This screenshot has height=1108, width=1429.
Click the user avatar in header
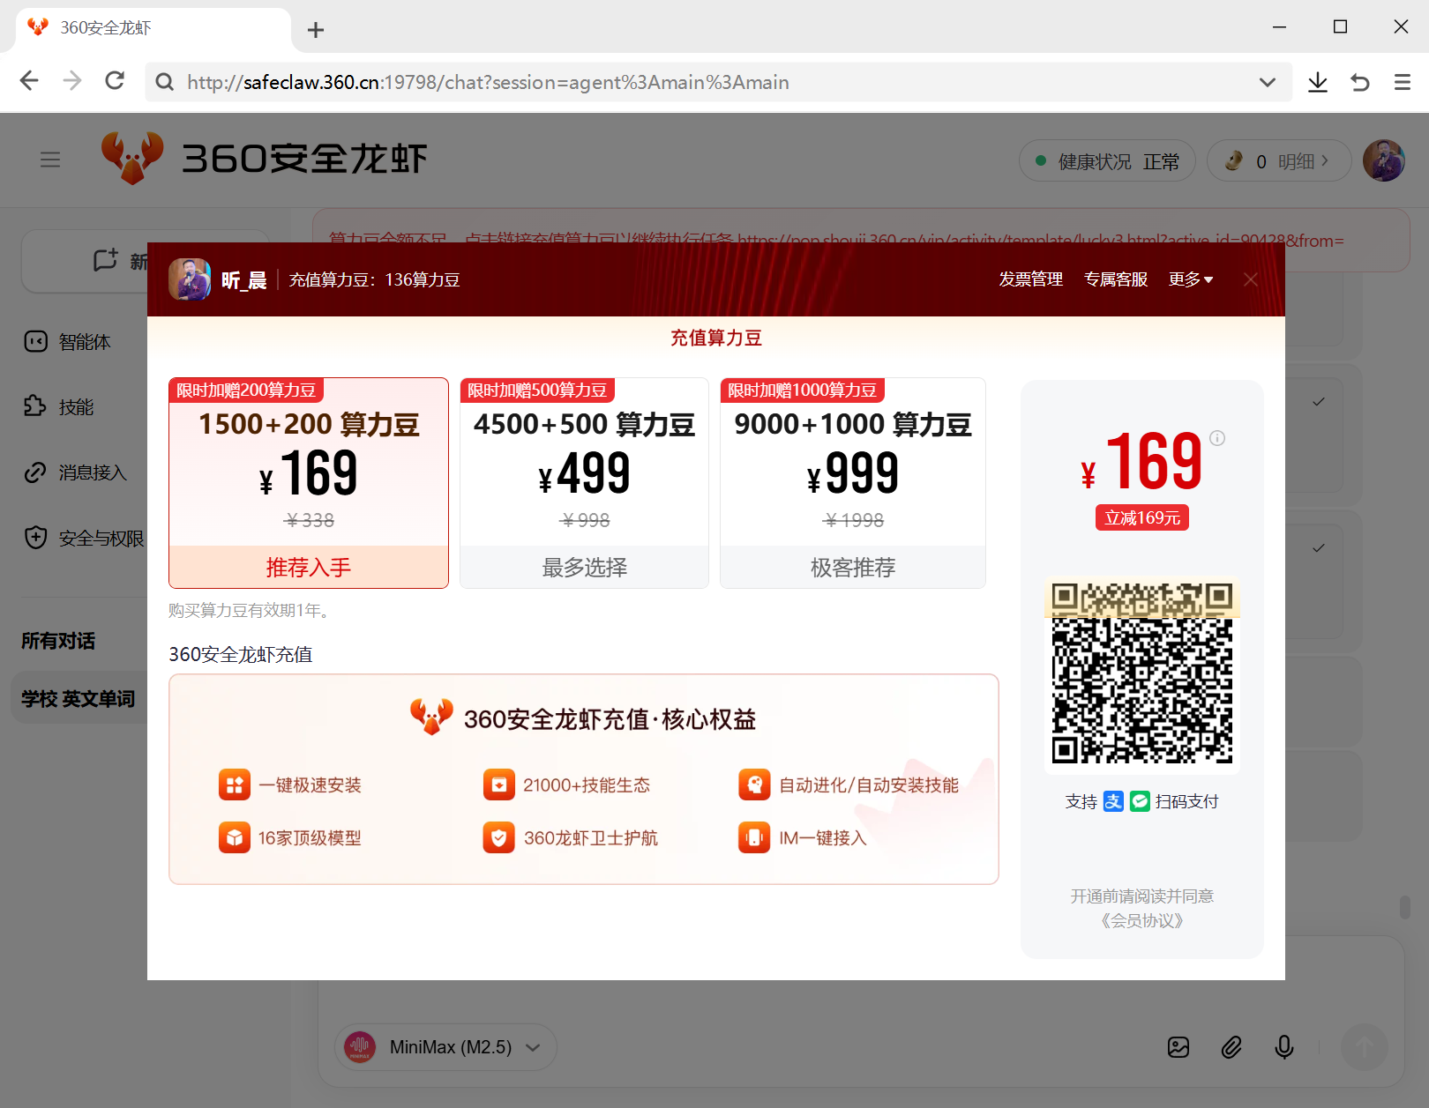point(1384,160)
